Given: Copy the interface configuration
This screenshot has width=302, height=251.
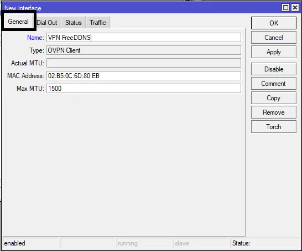Looking at the screenshot, I should point(273,98).
